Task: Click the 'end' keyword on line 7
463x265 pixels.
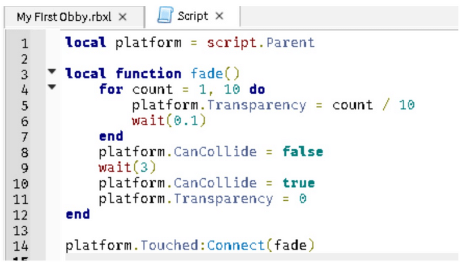Action: pyautogui.click(x=111, y=137)
